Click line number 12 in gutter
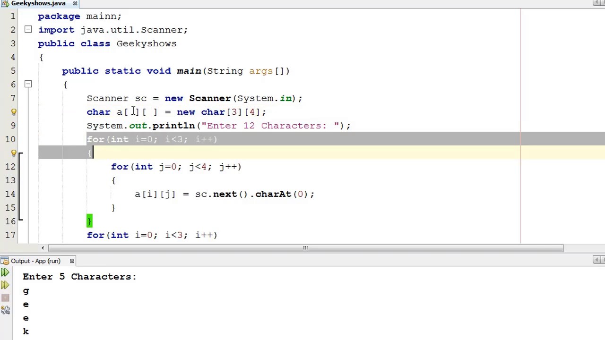The width and height of the screenshot is (605, 340). 10,167
